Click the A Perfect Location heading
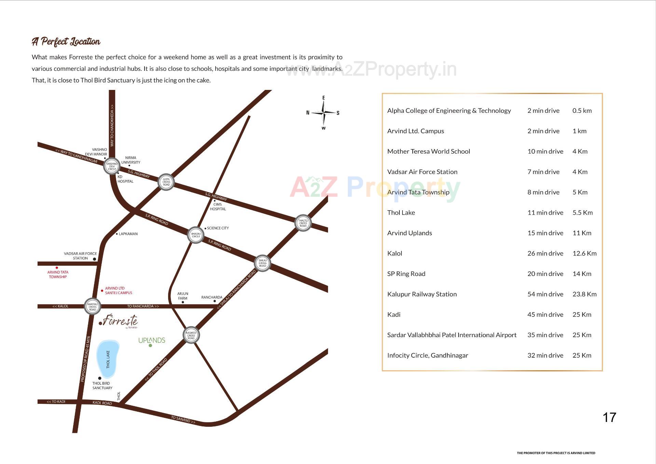 (x=66, y=42)
